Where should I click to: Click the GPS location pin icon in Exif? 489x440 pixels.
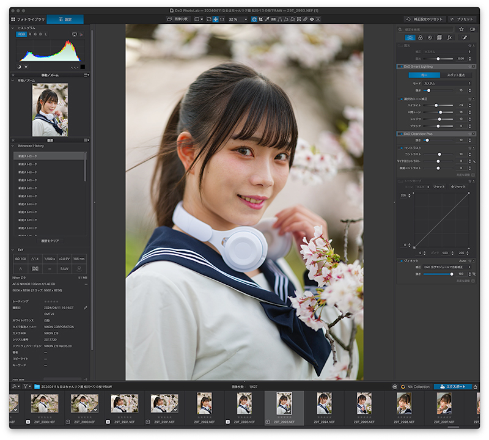click(79, 269)
